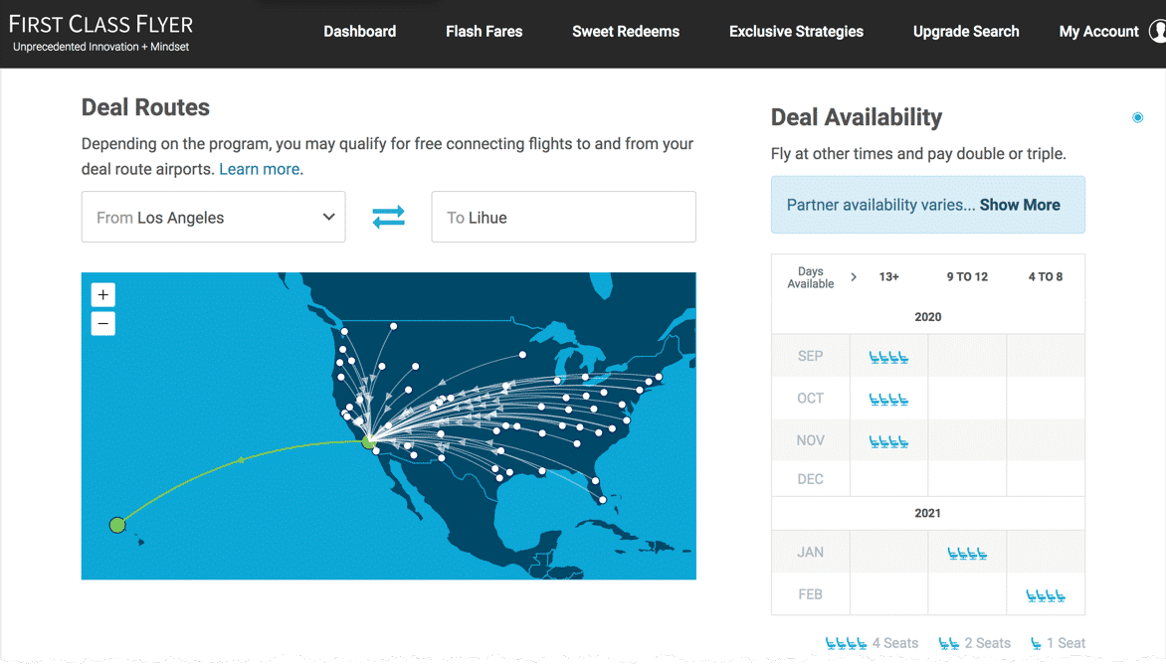
Task: Expand the Days Available chevron arrow
Action: pos(854,277)
